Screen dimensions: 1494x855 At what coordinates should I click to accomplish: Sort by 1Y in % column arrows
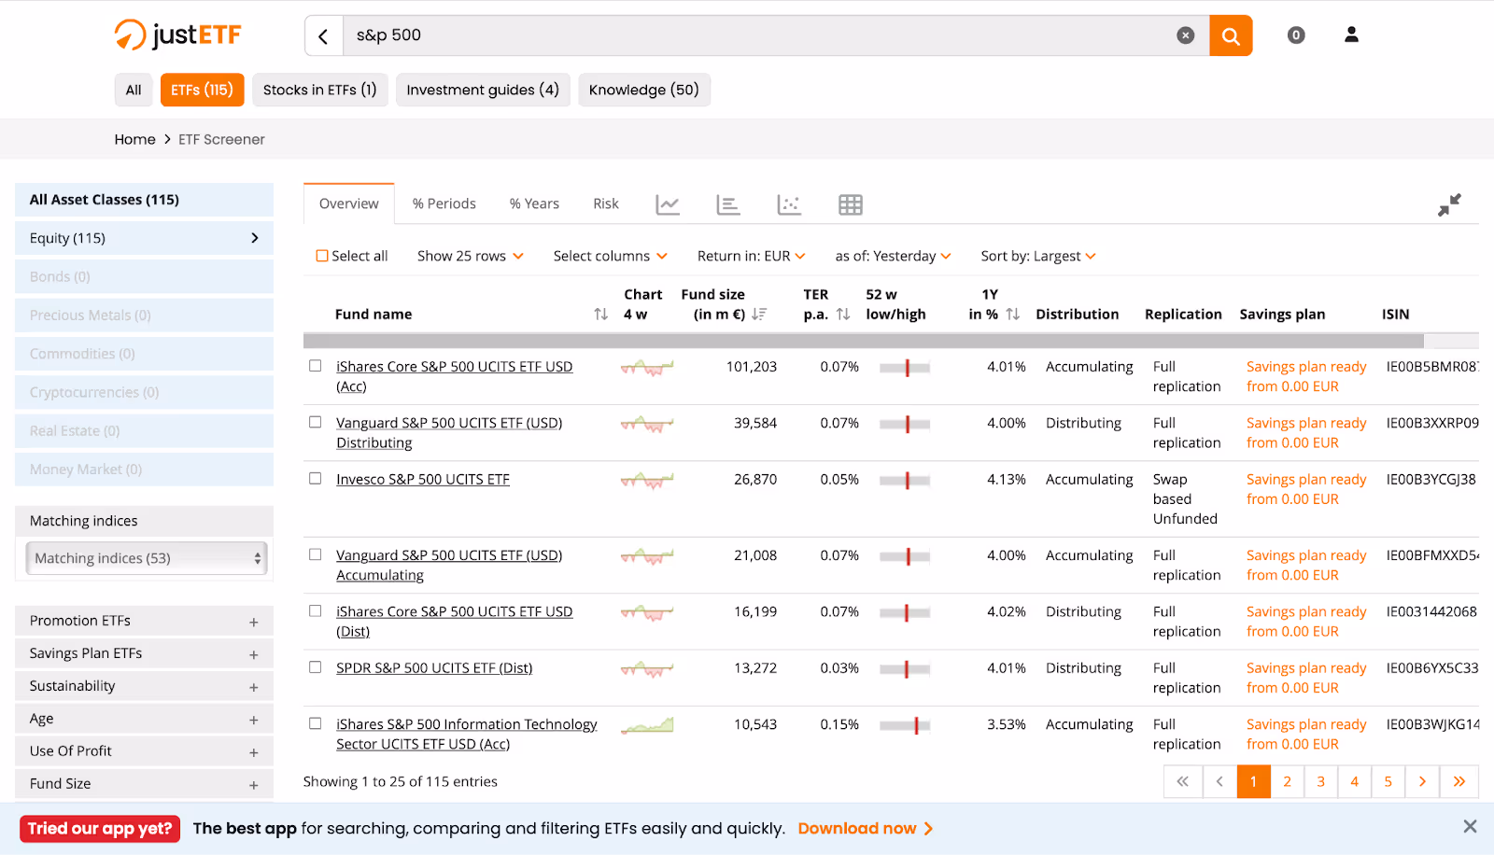[1013, 315]
